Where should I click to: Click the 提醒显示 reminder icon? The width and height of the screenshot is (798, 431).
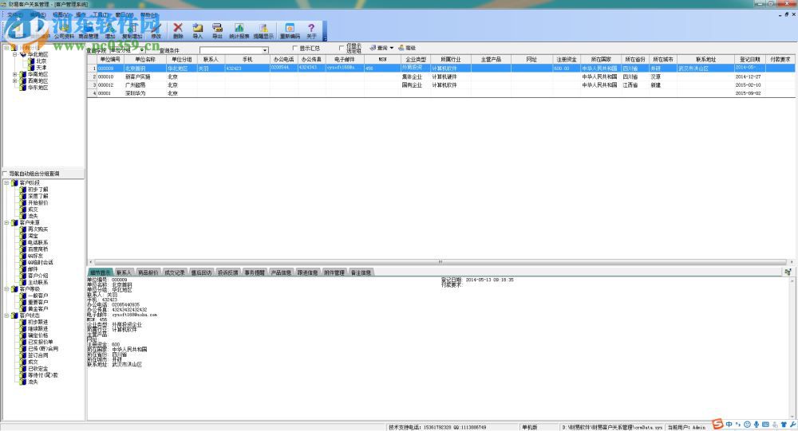(263, 30)
